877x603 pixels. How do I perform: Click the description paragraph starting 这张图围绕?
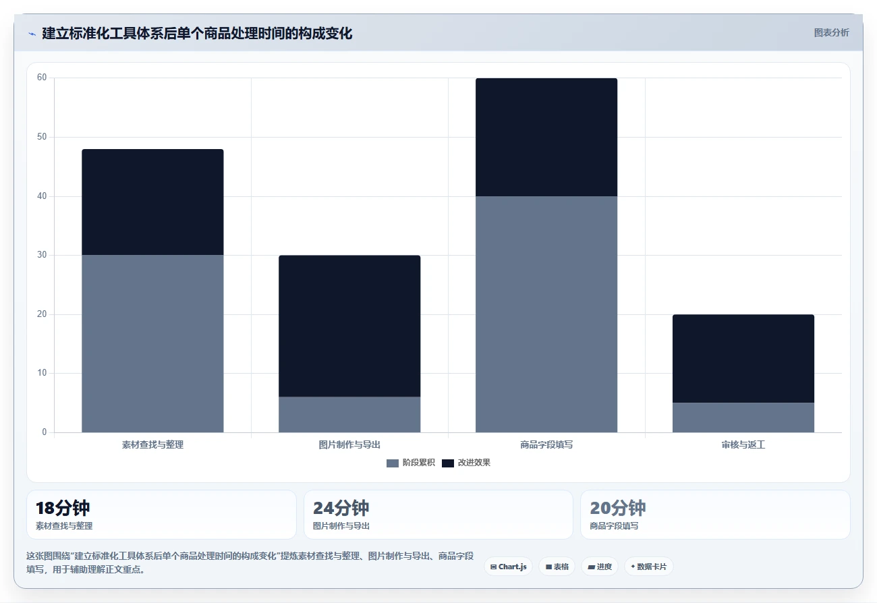click(x=250, y=563)
